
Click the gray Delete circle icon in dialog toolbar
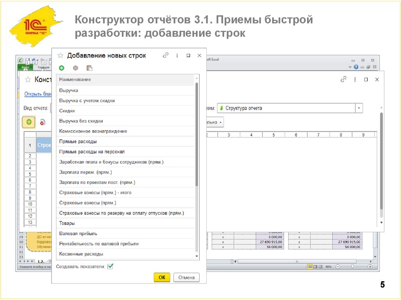coord(75,68)
